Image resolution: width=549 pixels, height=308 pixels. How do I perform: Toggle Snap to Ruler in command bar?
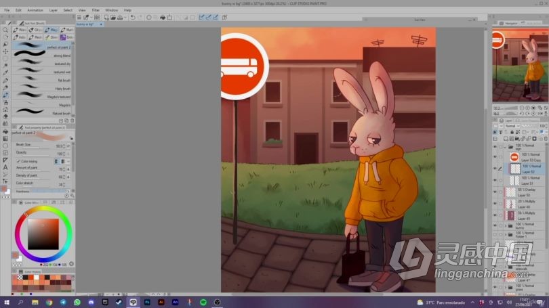click(201, 17)
